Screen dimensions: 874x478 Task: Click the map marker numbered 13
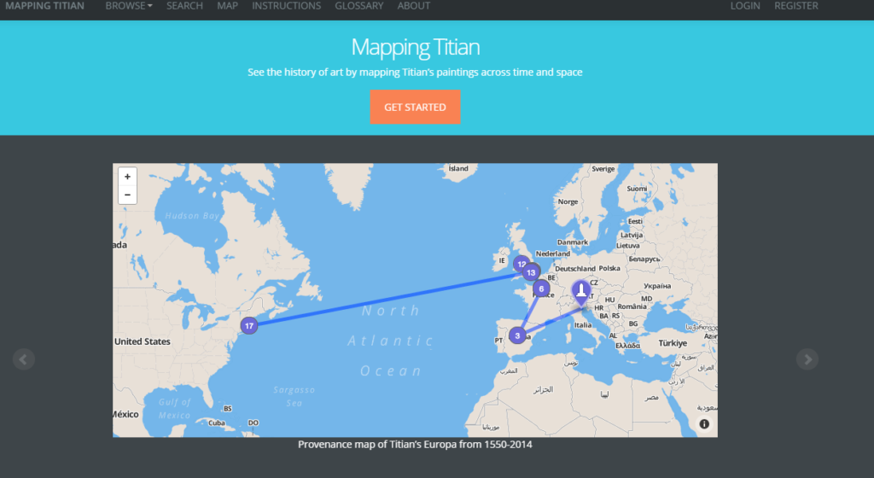click(x=532, y=273)
